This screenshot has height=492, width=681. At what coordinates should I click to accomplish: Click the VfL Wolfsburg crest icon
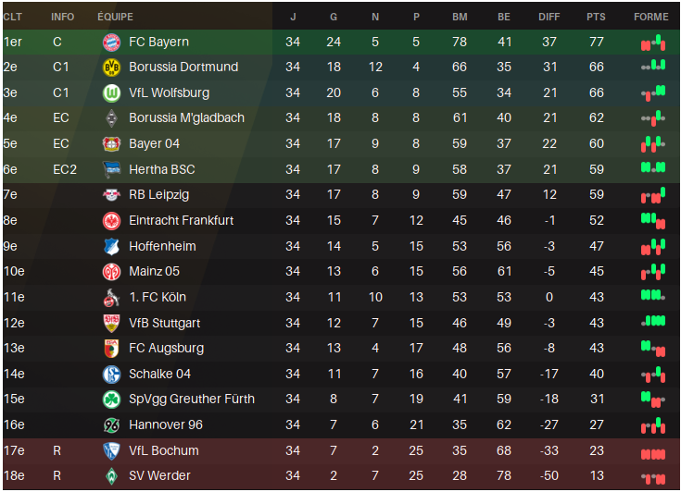tap(112, 93)
